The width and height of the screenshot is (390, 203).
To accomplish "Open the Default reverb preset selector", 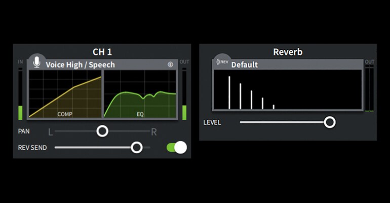I will pos(245,64).
